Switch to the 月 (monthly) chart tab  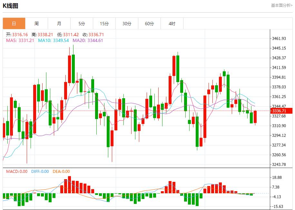pos(59,23)
